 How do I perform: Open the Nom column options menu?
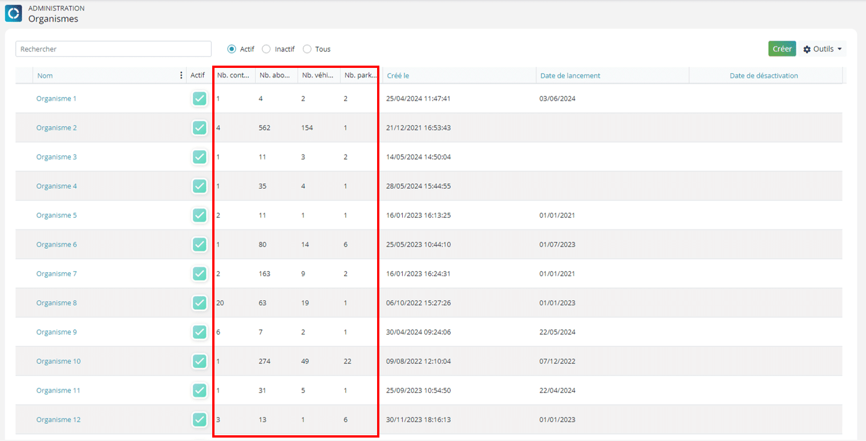(x=181, y=75)
